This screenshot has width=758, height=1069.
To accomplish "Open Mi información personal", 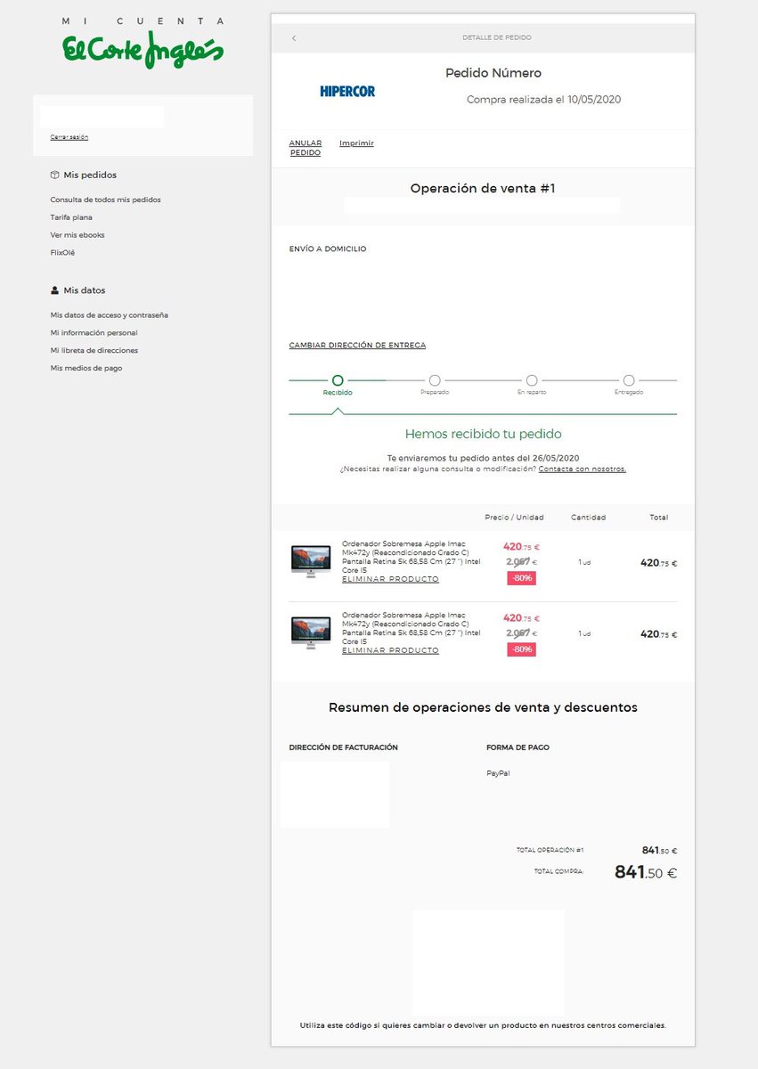I will click(x=94, y=332).
